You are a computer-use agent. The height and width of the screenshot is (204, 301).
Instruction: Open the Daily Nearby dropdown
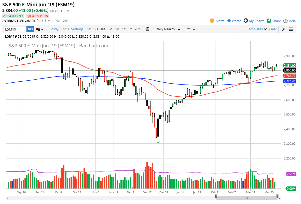[168, 29]
